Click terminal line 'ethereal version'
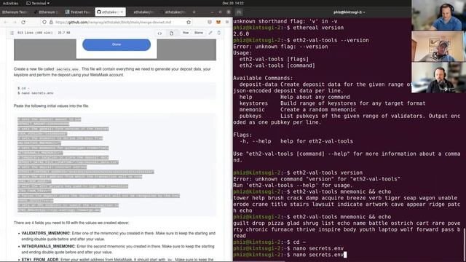Image resolution: width=466 pixels, height=262 pixels. pos(318,28)
